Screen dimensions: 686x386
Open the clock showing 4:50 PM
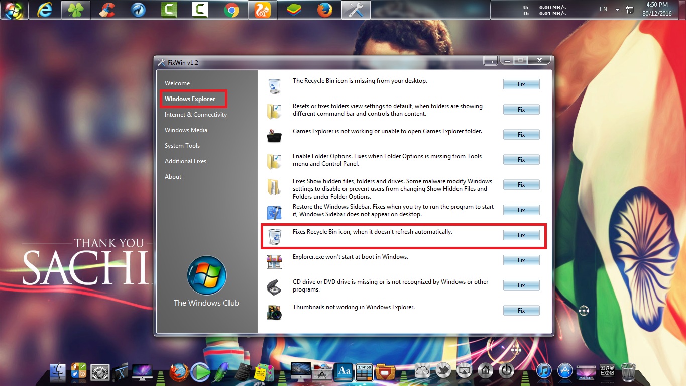click(x=657, y=10)
